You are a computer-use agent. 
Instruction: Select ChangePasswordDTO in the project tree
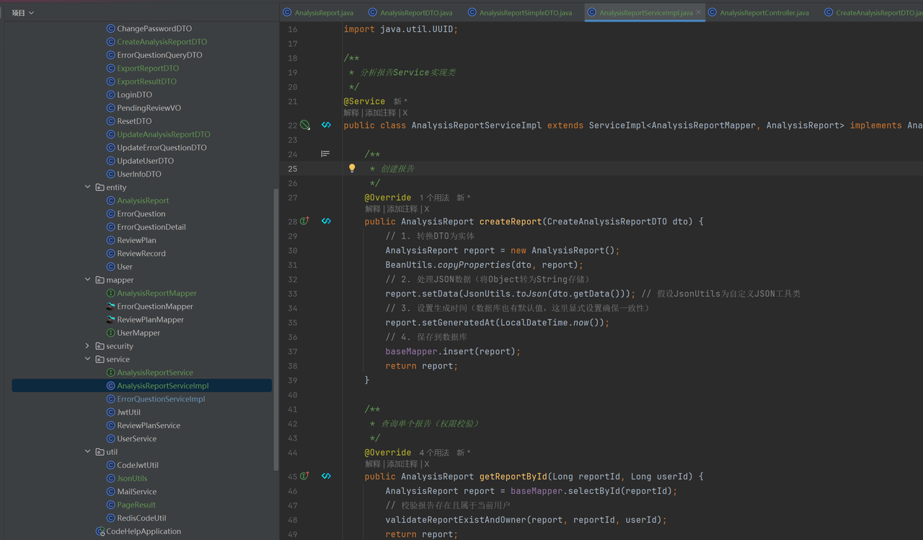pos(154,29)
